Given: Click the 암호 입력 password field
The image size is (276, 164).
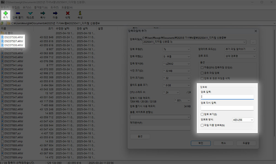Looking at the screenshot, I should (x=227, y=97).
